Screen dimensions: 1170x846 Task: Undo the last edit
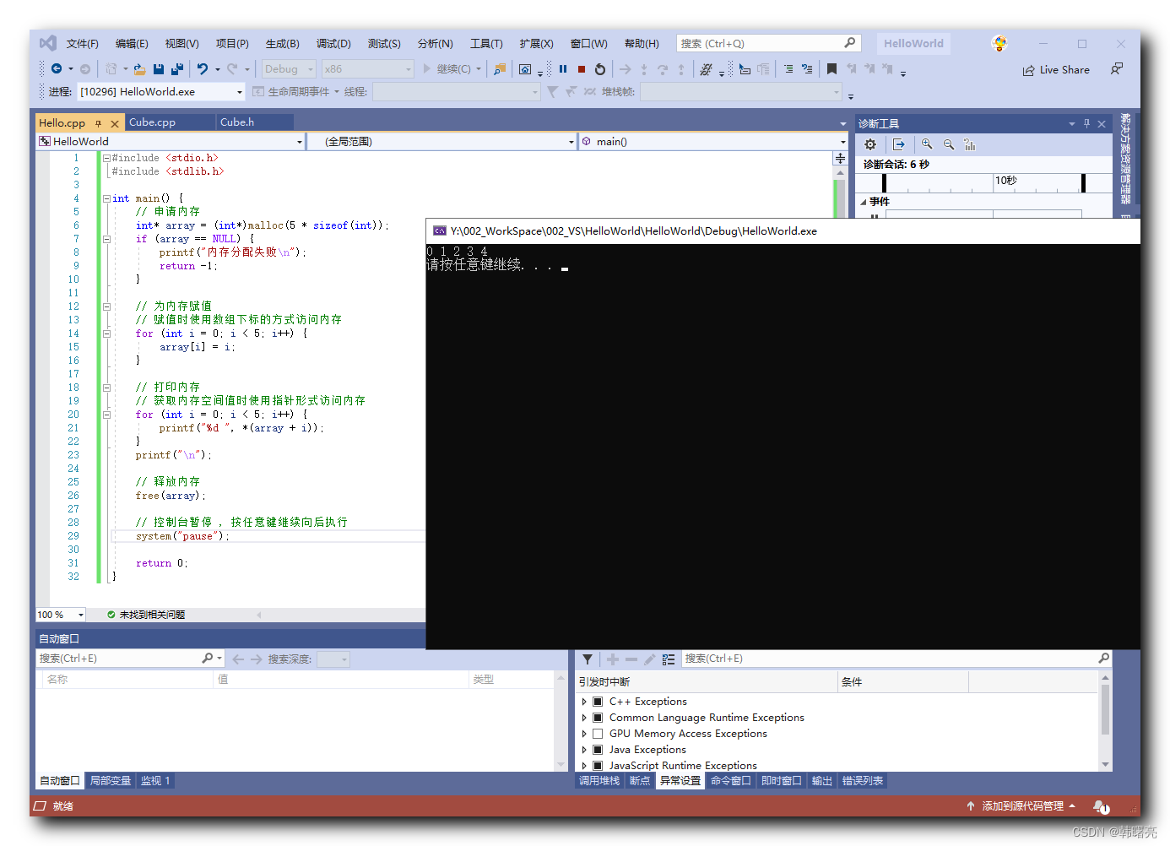[x=203, y=69]
